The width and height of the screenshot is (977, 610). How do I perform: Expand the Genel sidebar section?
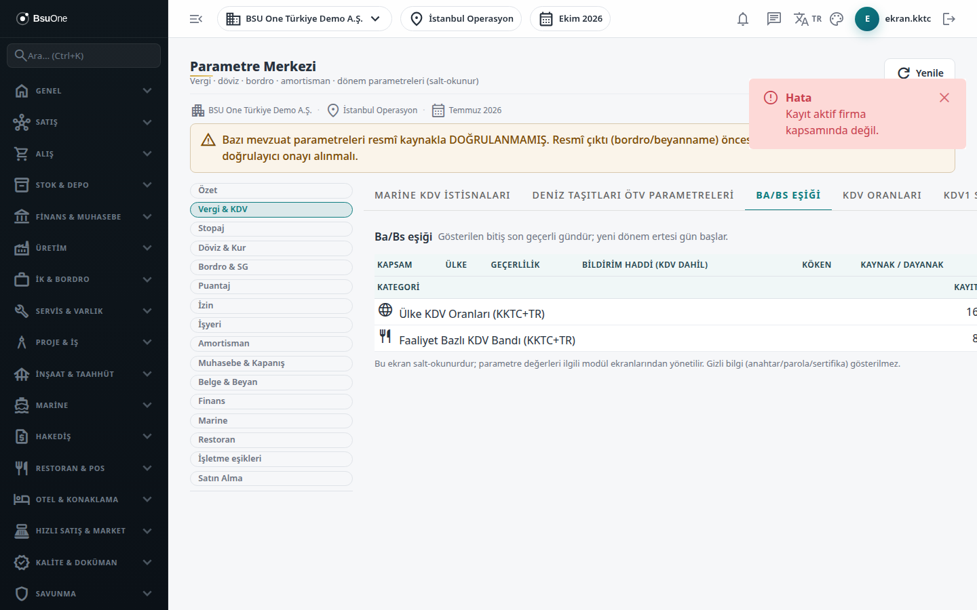coord(84,91)
